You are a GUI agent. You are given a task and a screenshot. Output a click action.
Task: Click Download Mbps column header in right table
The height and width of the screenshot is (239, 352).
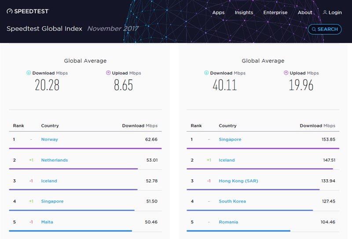tap(317, 126)
